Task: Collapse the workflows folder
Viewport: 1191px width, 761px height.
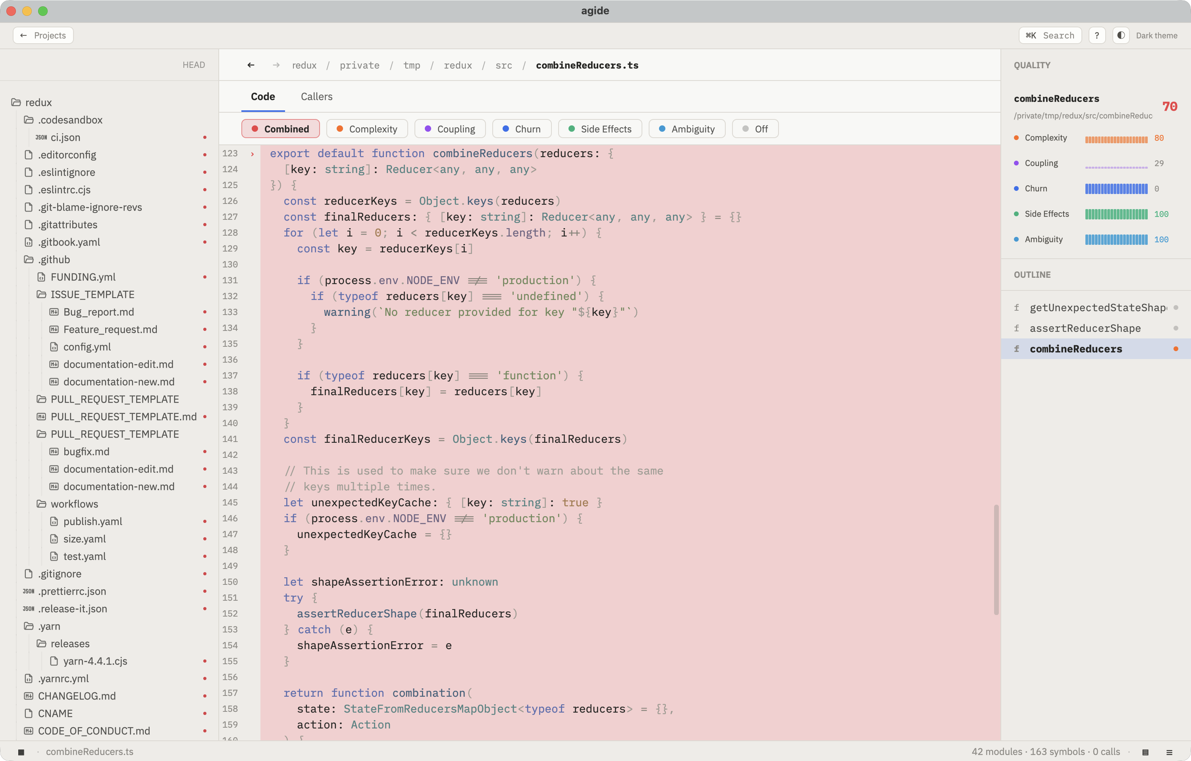Action: click(x=42, y=504)
